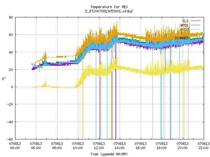
Task: Click the y-axis tick value -40
Action: coord(10,122)
